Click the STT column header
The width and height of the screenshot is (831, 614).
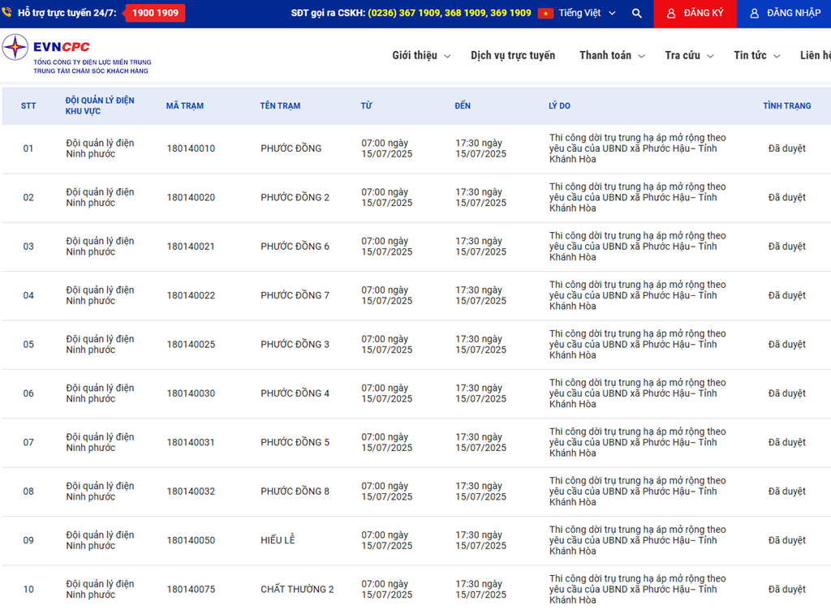pos(28,106)
